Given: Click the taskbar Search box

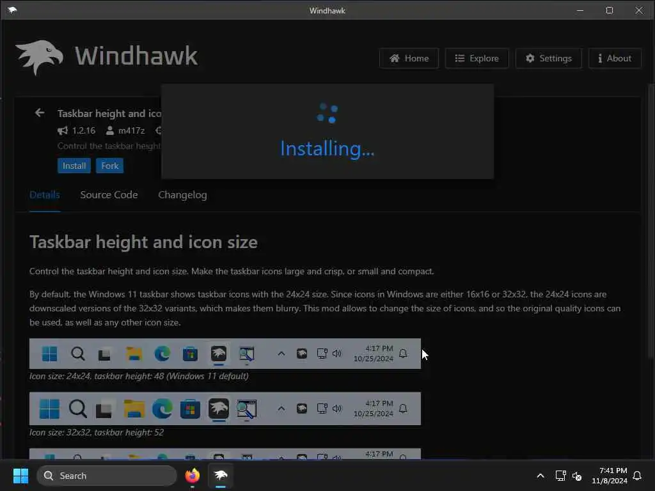Looking at the screenshot, I should 107,476.
